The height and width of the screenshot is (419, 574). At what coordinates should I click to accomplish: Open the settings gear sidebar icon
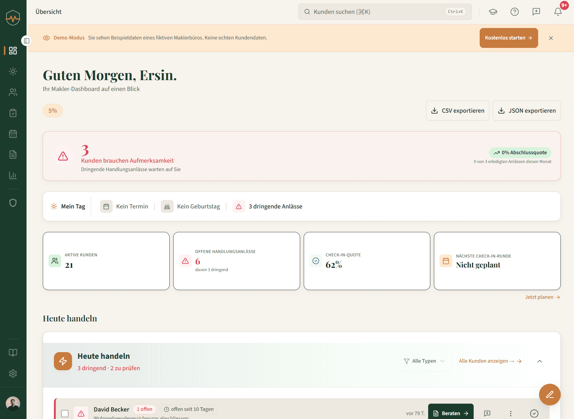point(13,374)
